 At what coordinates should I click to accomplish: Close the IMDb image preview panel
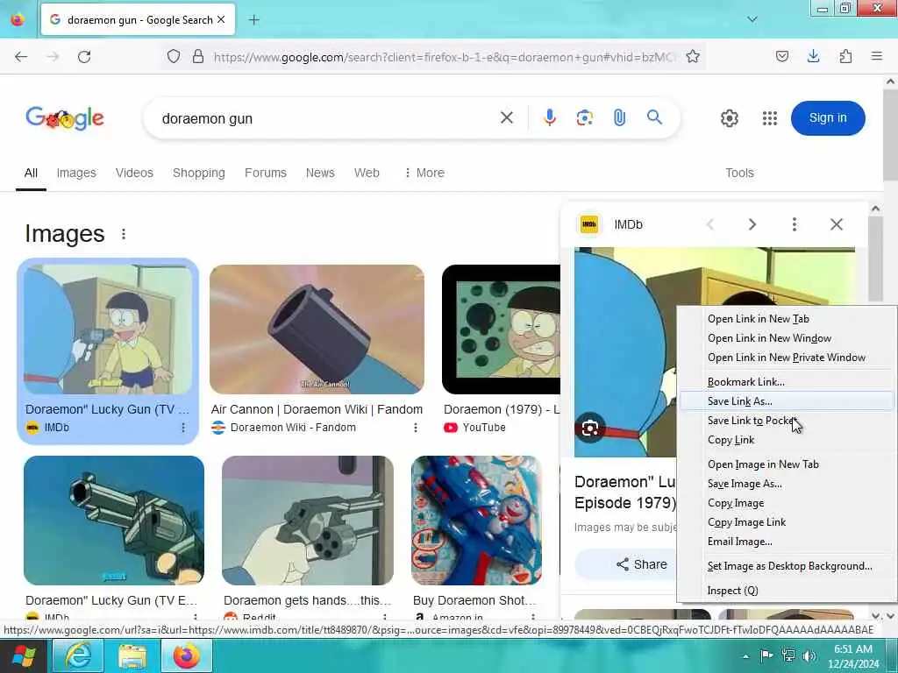pos(836,224)
